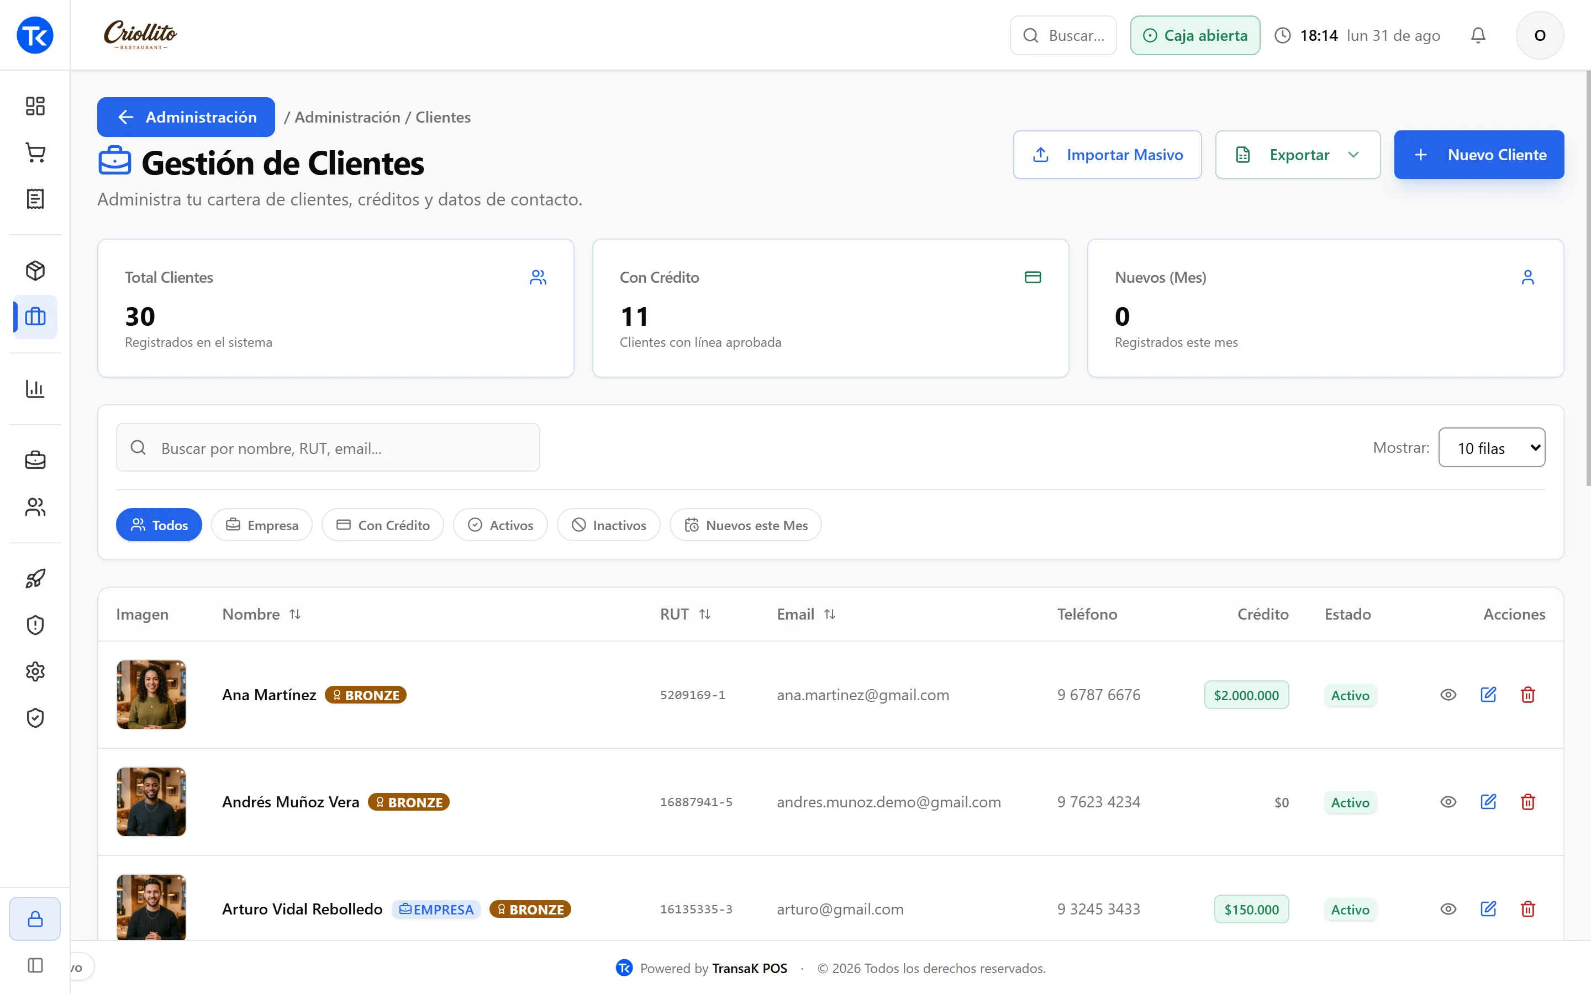This screenshot has height=994, width=1591.
Task: Edit Ana Martínez with pencil icon
Action: (1488, 695)
